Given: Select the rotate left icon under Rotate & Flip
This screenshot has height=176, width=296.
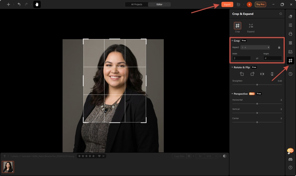Looking at the screenshot, I should (x=242, y=74).
